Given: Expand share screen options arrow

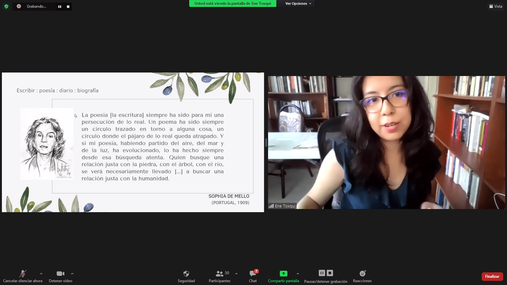Looking at the screenshot, I should (x=298, y=274).
